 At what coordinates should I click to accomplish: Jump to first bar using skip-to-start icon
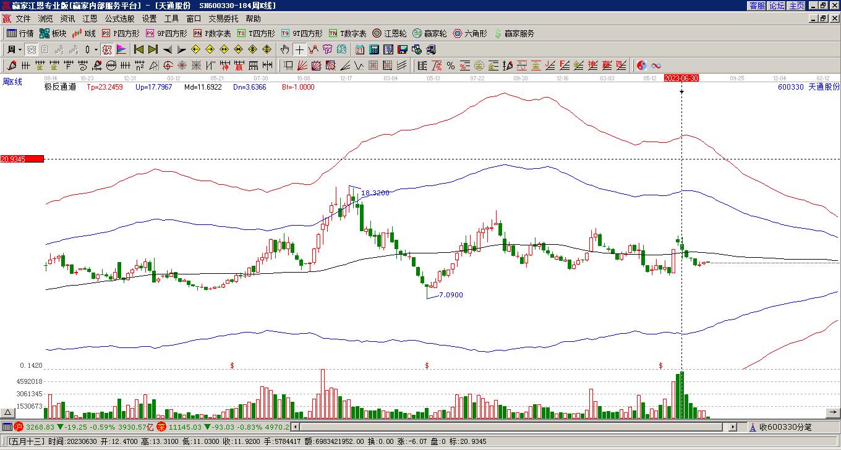139,49
